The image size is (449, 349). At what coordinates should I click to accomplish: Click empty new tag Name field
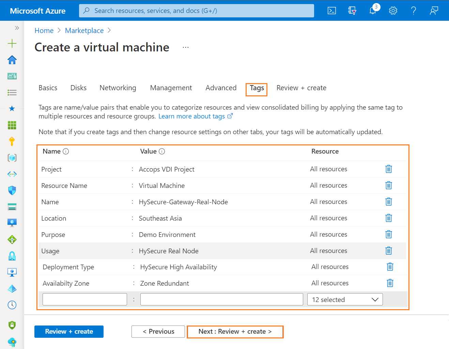(x=85, y=299)
